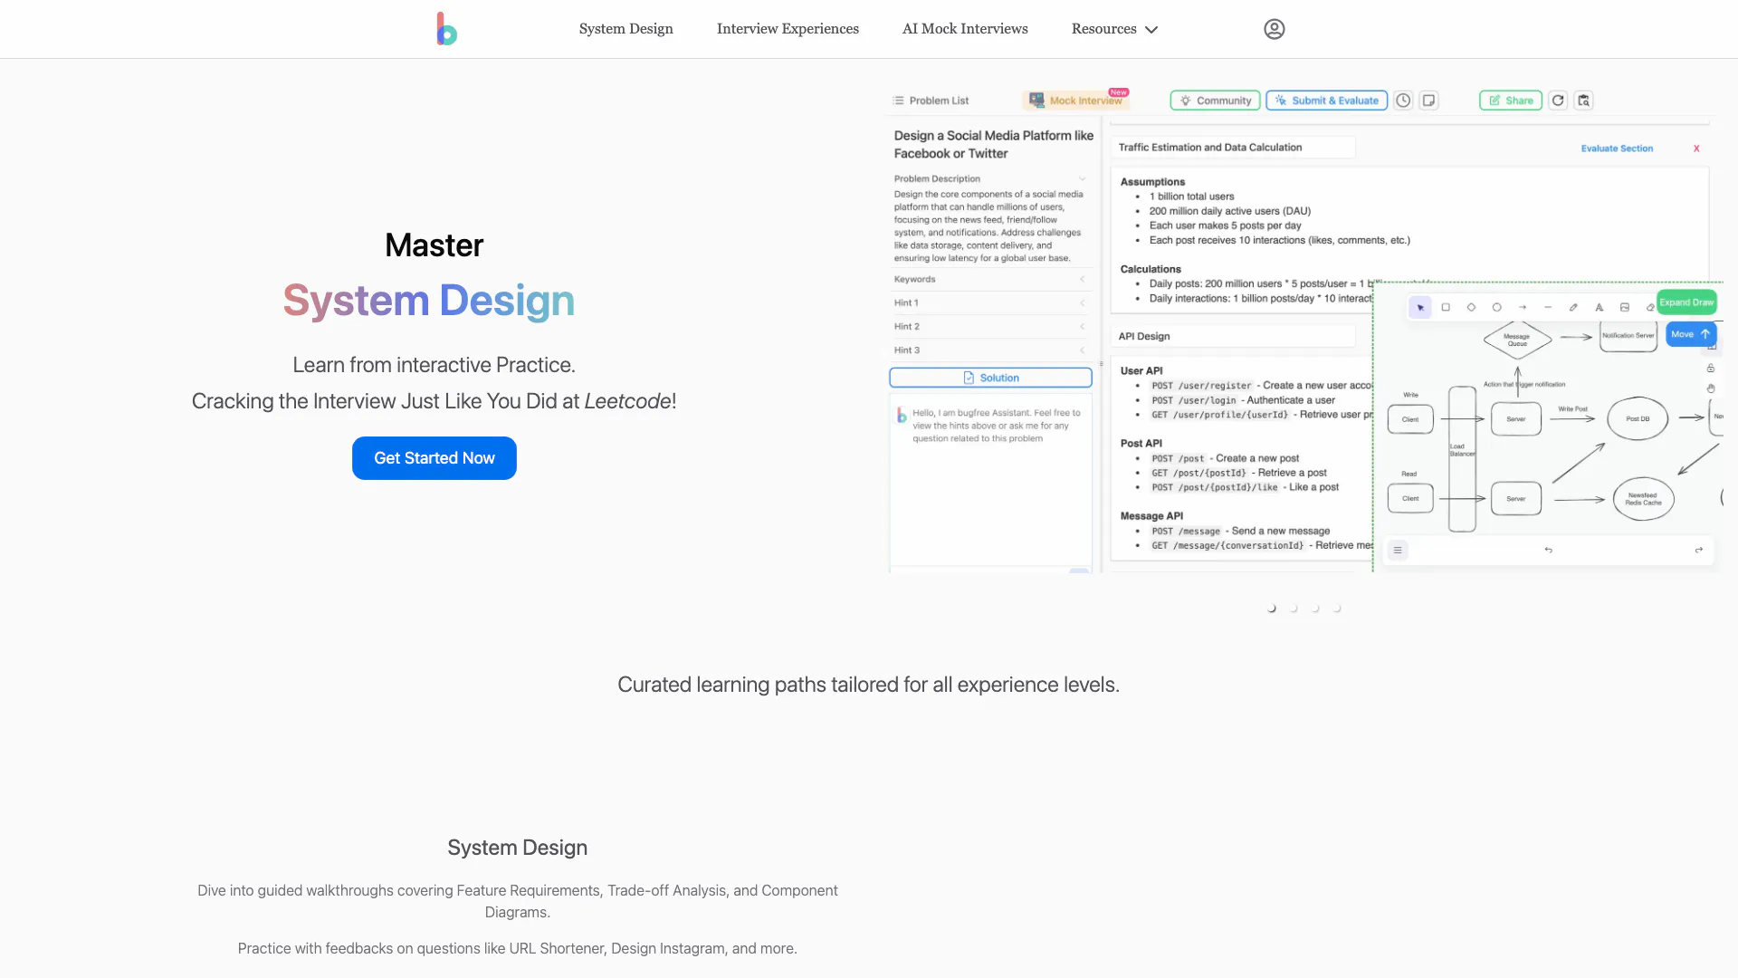Click the undo arrow below the diagram

1548,550
